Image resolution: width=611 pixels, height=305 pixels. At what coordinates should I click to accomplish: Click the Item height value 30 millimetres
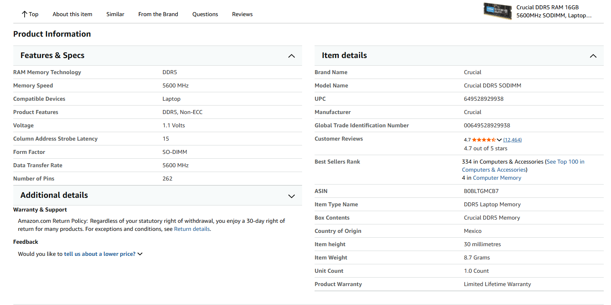tap(482, 244)
